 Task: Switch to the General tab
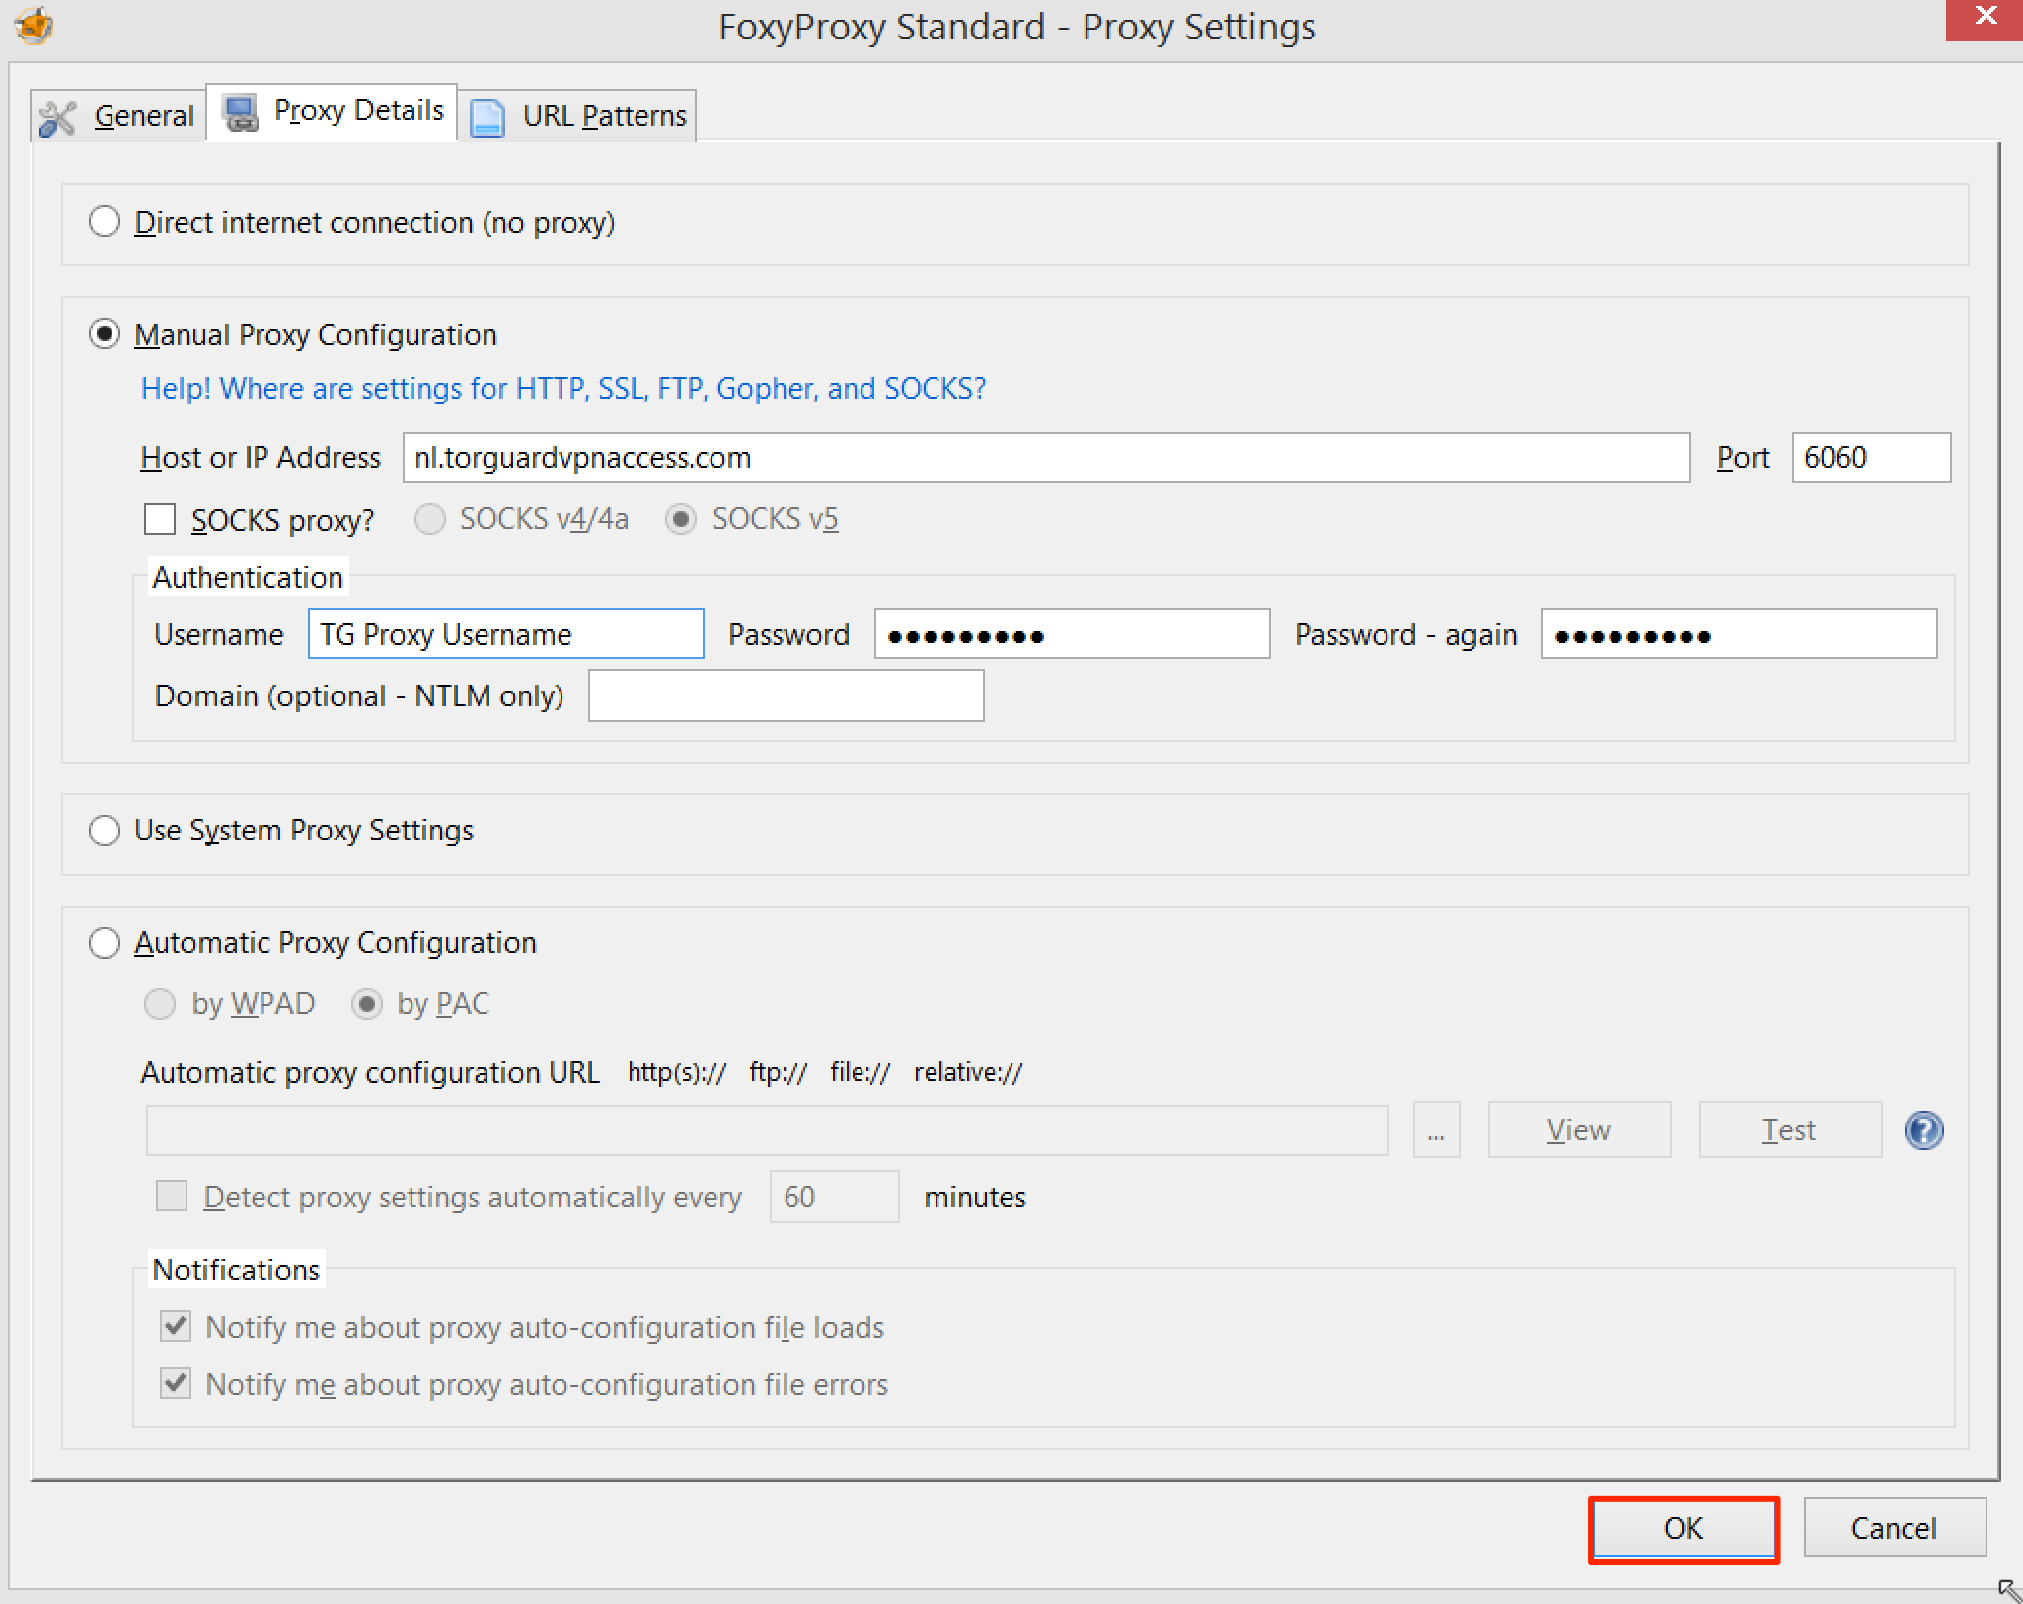[x=117, y=116]
